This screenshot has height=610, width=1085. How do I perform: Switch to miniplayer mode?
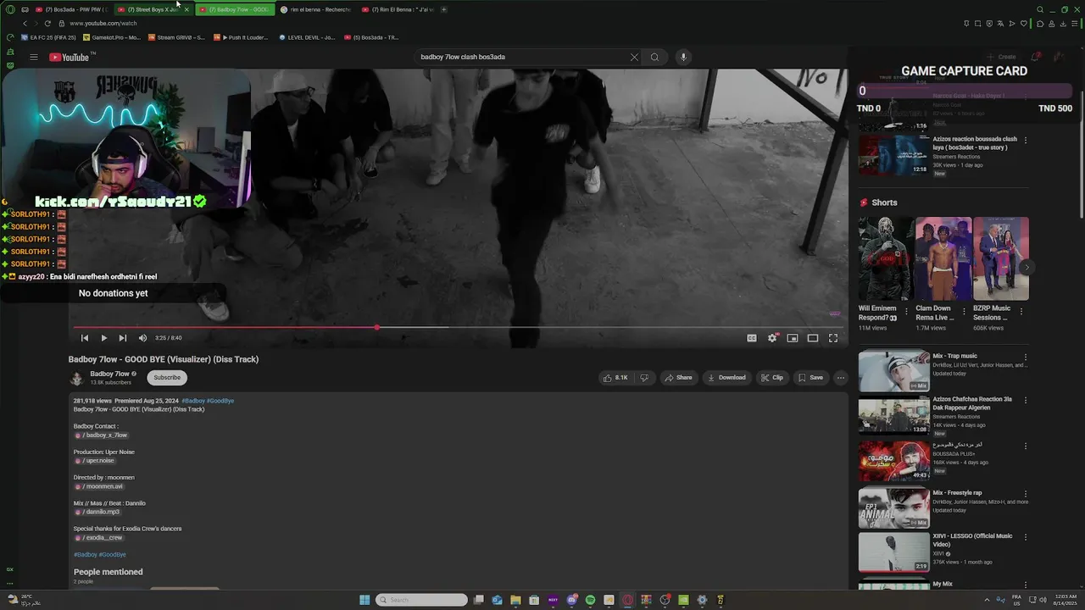coord(793,338)
